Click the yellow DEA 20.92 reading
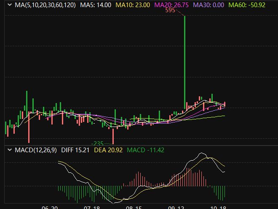Screen dimensions: 278x209 (108, 150)
